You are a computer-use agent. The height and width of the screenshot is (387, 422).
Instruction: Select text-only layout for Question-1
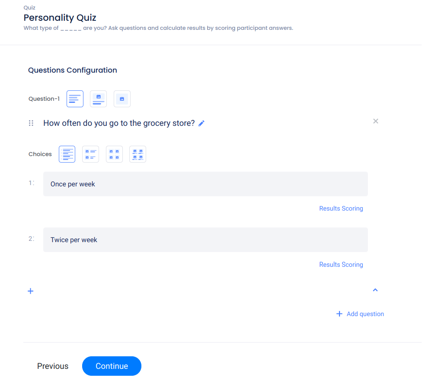coord(75,99)
